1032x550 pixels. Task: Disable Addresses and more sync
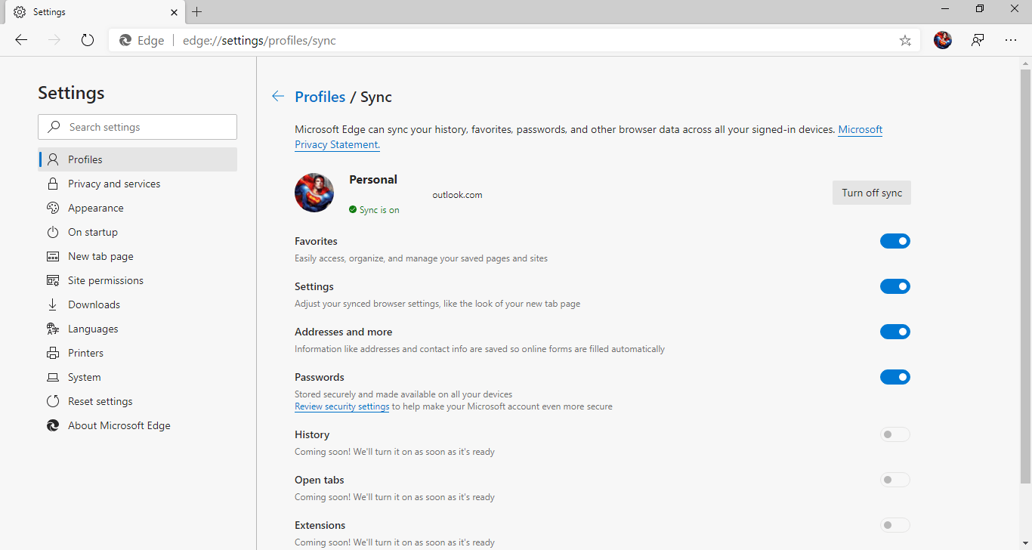point(895,332)
